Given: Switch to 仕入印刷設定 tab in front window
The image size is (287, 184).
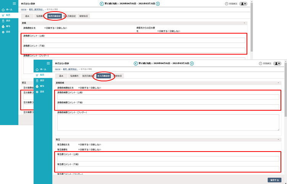Looking at the screenshot, I should click(x=104, y=76).
